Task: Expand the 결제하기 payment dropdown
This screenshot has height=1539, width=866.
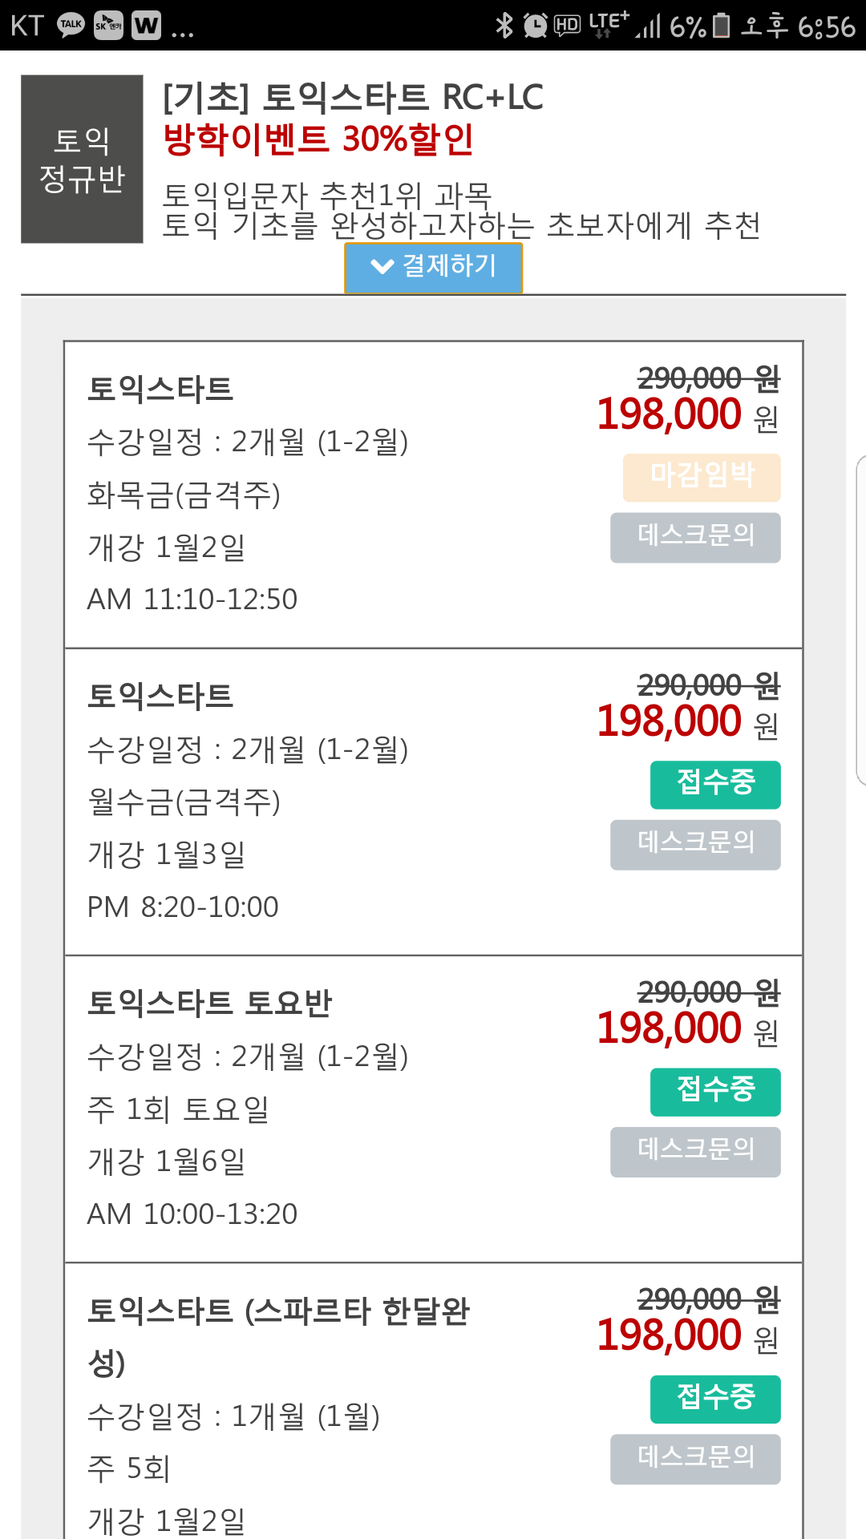Action: coord(433,268)
